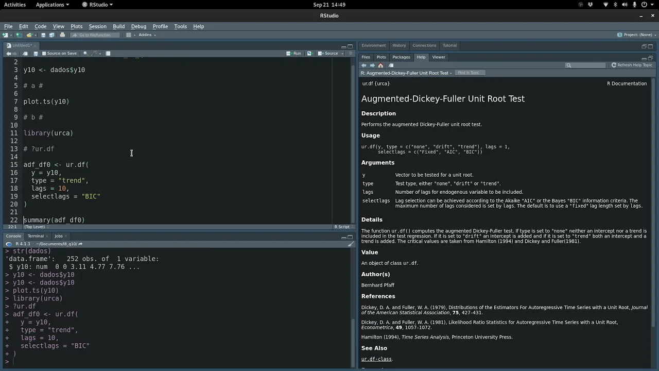Open the File menu
Screen dimensions: 659x371
pyautogui.click(x=8, y=26)
